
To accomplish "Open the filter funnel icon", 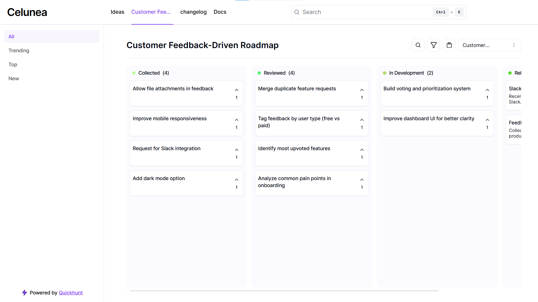I will (433, 45).
